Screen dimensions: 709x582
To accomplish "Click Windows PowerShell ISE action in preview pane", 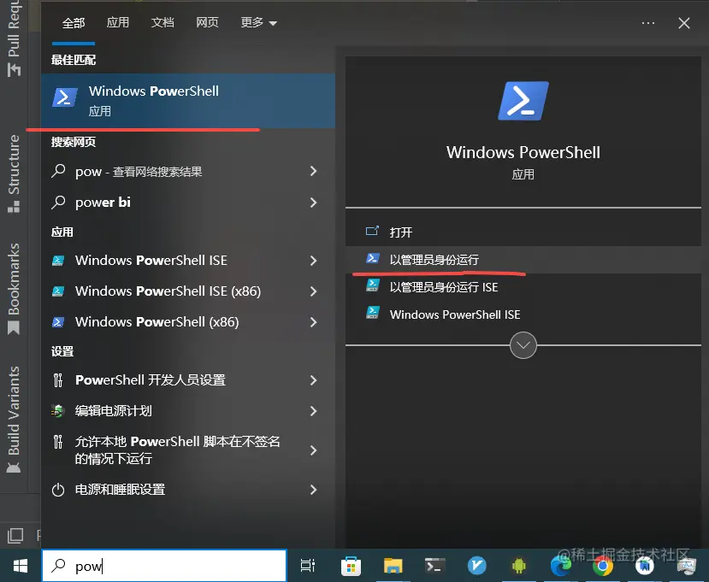I will 523,315.
